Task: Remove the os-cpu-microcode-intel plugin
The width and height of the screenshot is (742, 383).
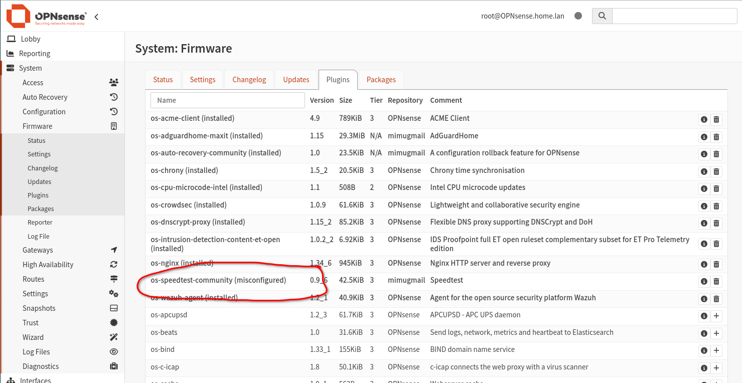Action: tap(716, 188)
